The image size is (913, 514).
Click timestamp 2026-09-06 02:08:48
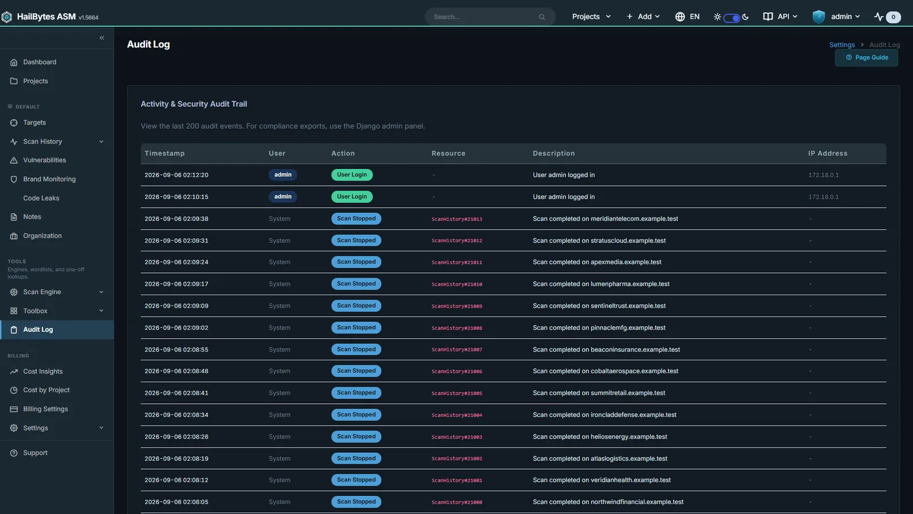(176, 371)
